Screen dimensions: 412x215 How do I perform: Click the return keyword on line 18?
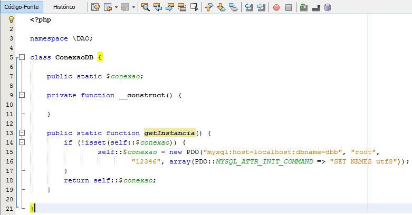(x=76, y=180)
